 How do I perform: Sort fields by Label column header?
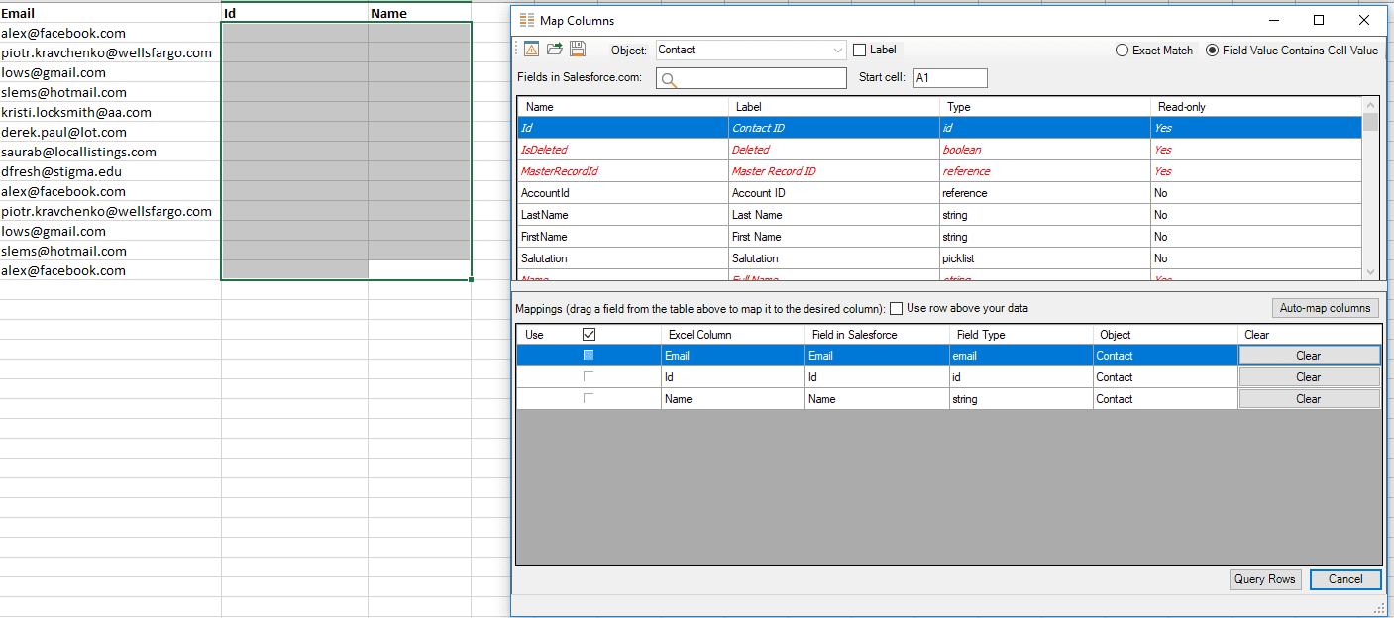[834, 107]
